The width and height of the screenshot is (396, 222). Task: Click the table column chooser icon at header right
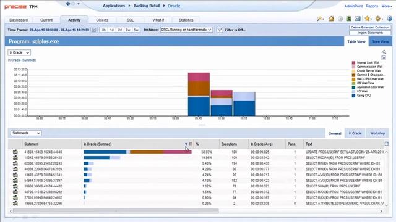tap(386, 144)
